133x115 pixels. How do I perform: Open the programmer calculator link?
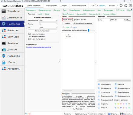click(39, 47)
